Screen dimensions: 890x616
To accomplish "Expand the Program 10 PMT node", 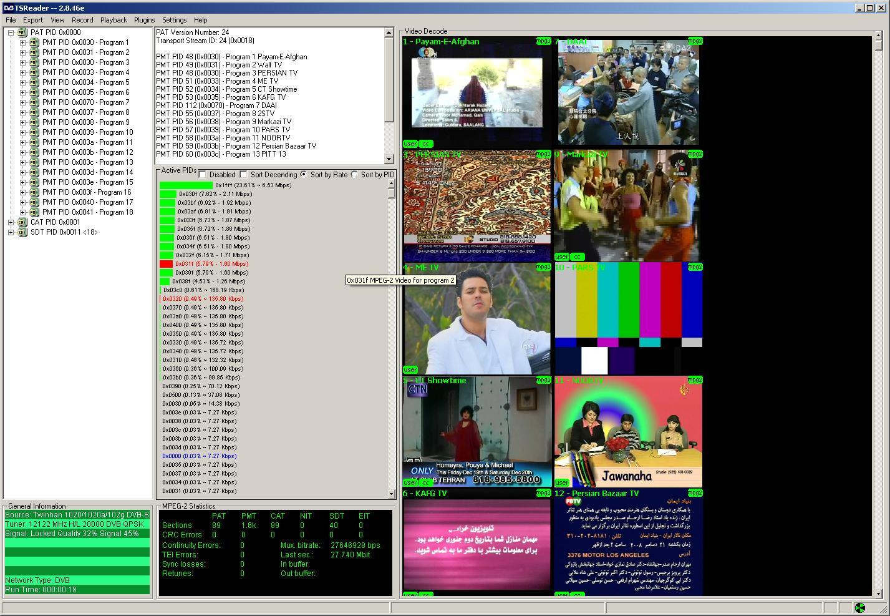I will [22, 132].
